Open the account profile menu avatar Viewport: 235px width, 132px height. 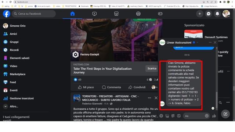click(x=226, y=14)
